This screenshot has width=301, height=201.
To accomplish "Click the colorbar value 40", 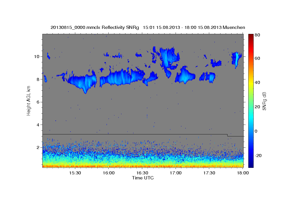I will pyautogui.click(x=258, y=82).
